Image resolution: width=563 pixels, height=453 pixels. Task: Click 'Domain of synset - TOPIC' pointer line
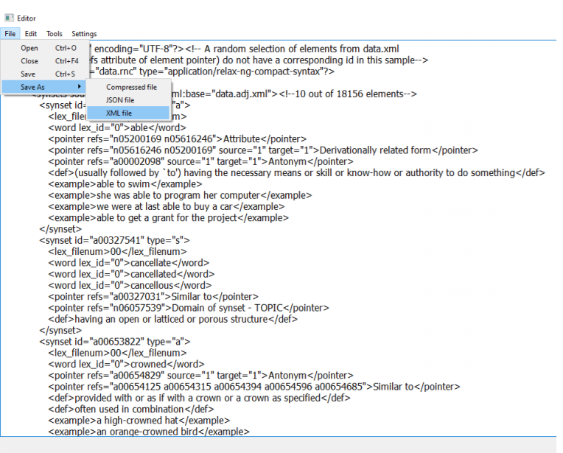tap(189, 308)
